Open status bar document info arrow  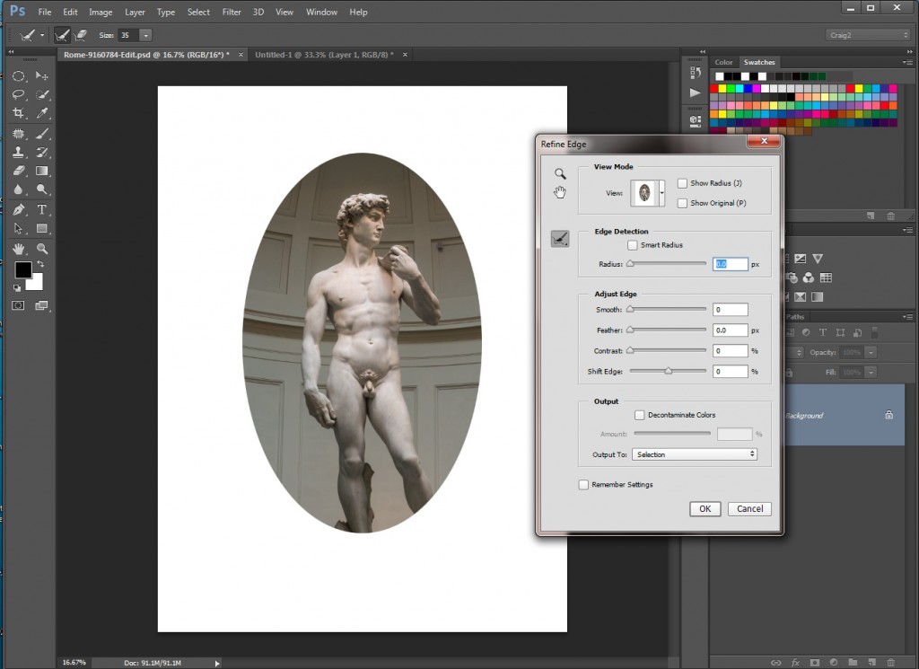click(x=217, y=663)
